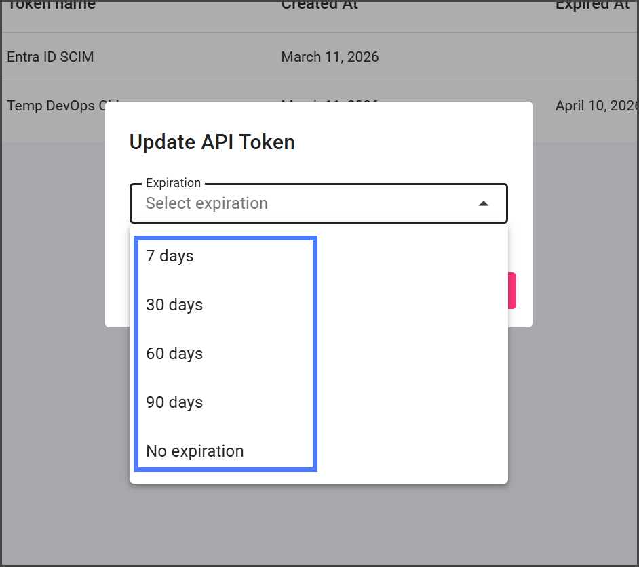This screenshot has width=639, height=567.
Task: Click the April 10, 2026 expiry date
Action: pos(596,106)
